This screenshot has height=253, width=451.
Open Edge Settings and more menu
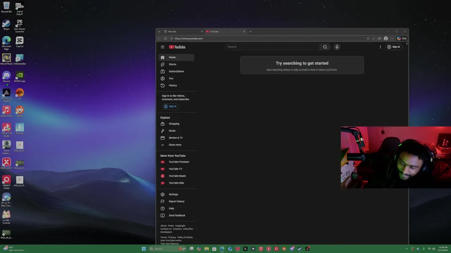coord(392,39)
